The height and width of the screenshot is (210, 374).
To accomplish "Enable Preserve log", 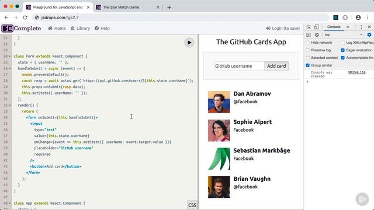I will [x=308, y=50].
